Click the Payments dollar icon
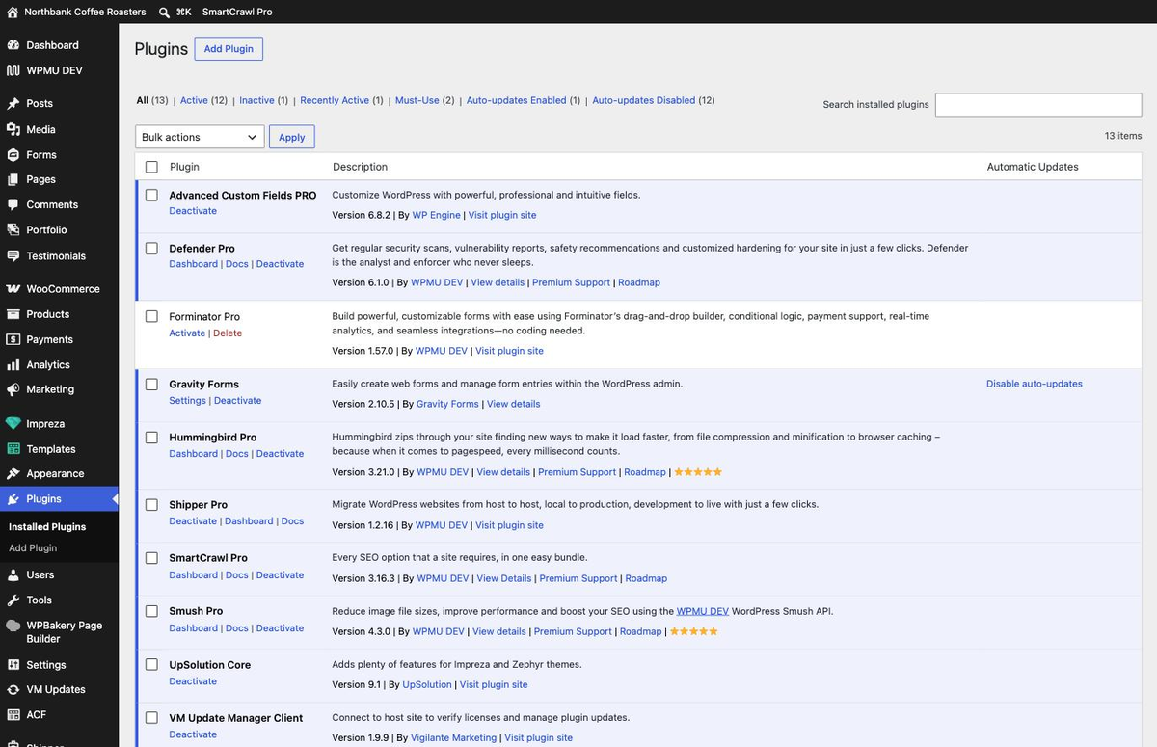This screenshot has height=747, width=1157. tap(13, 339)
